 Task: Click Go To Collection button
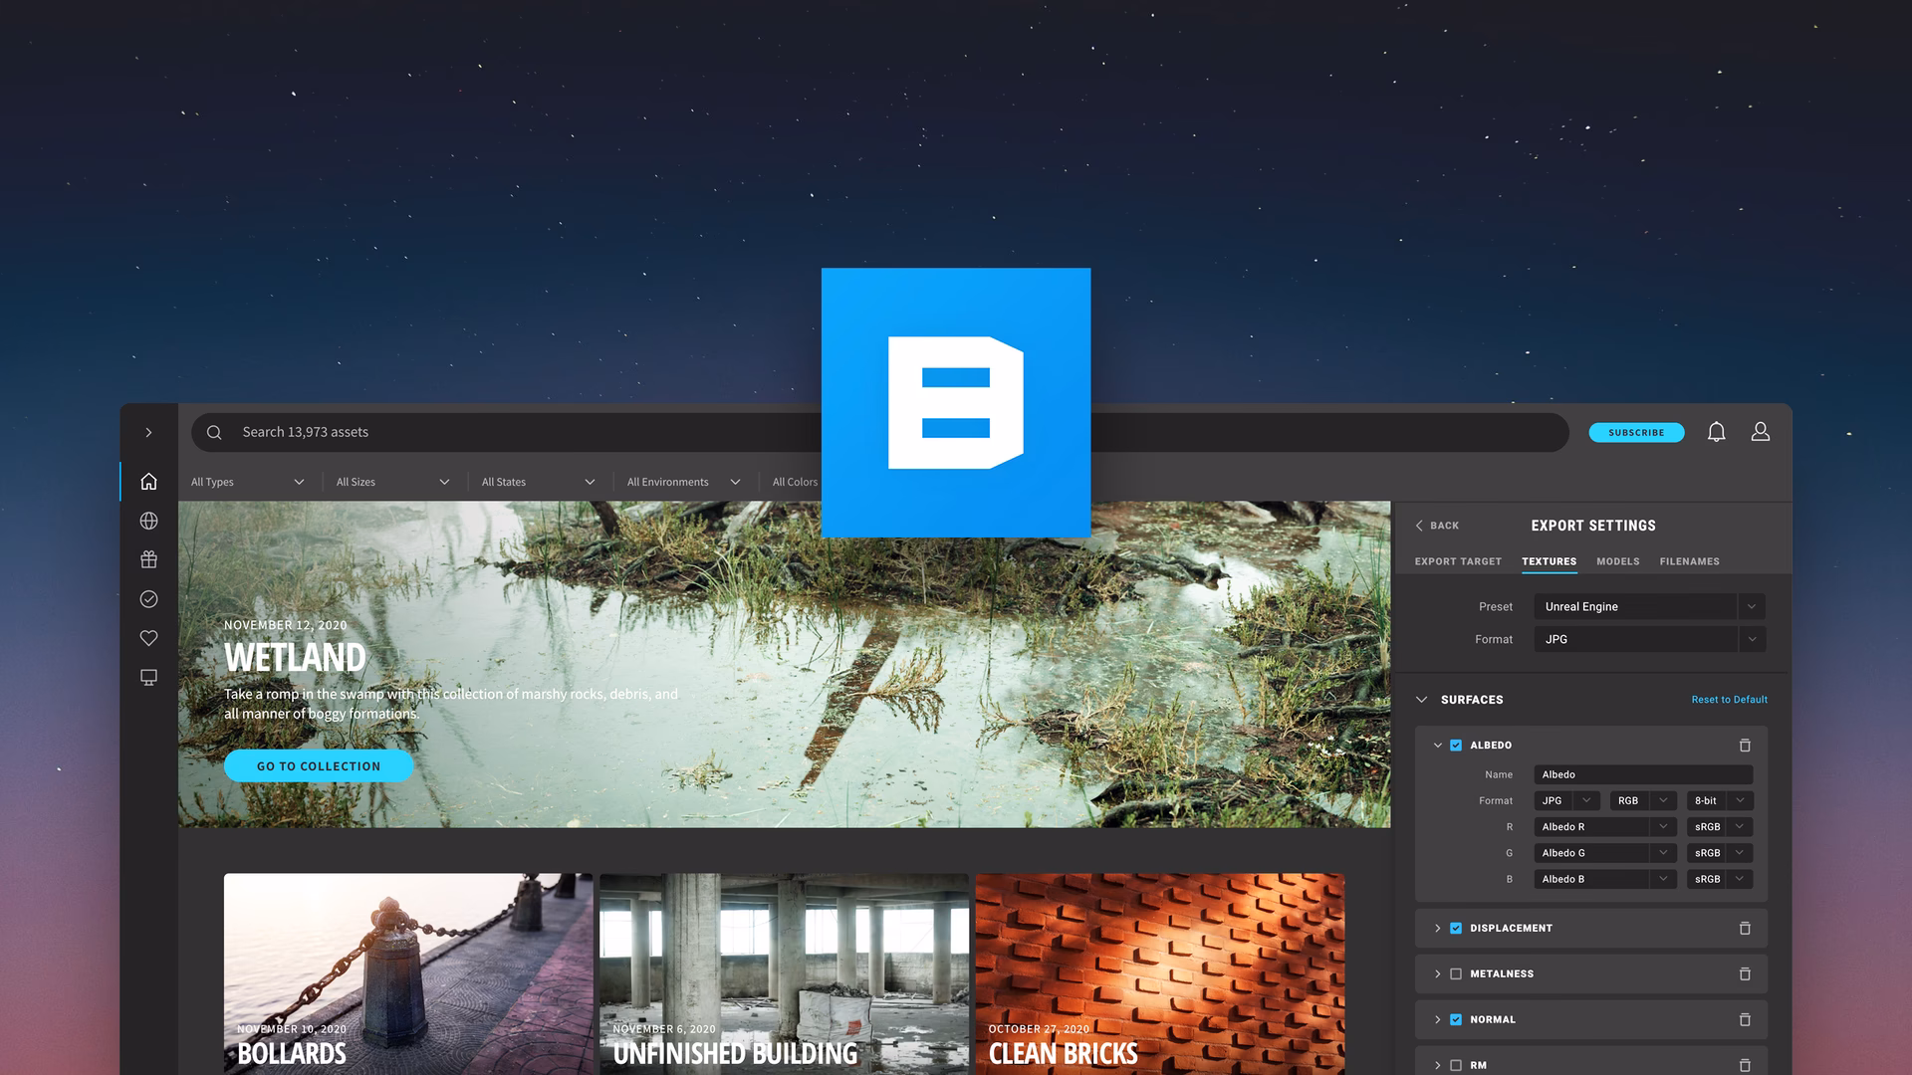[319, 766]
